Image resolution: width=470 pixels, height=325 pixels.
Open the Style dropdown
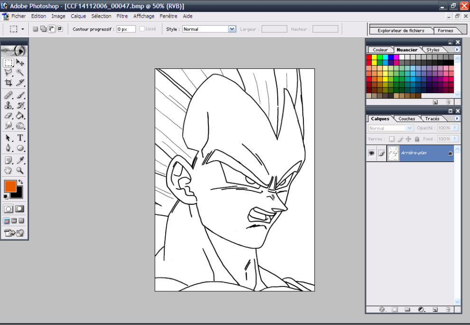[232, 29]
